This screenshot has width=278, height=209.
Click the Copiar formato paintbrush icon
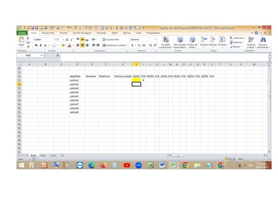[28, 47]
